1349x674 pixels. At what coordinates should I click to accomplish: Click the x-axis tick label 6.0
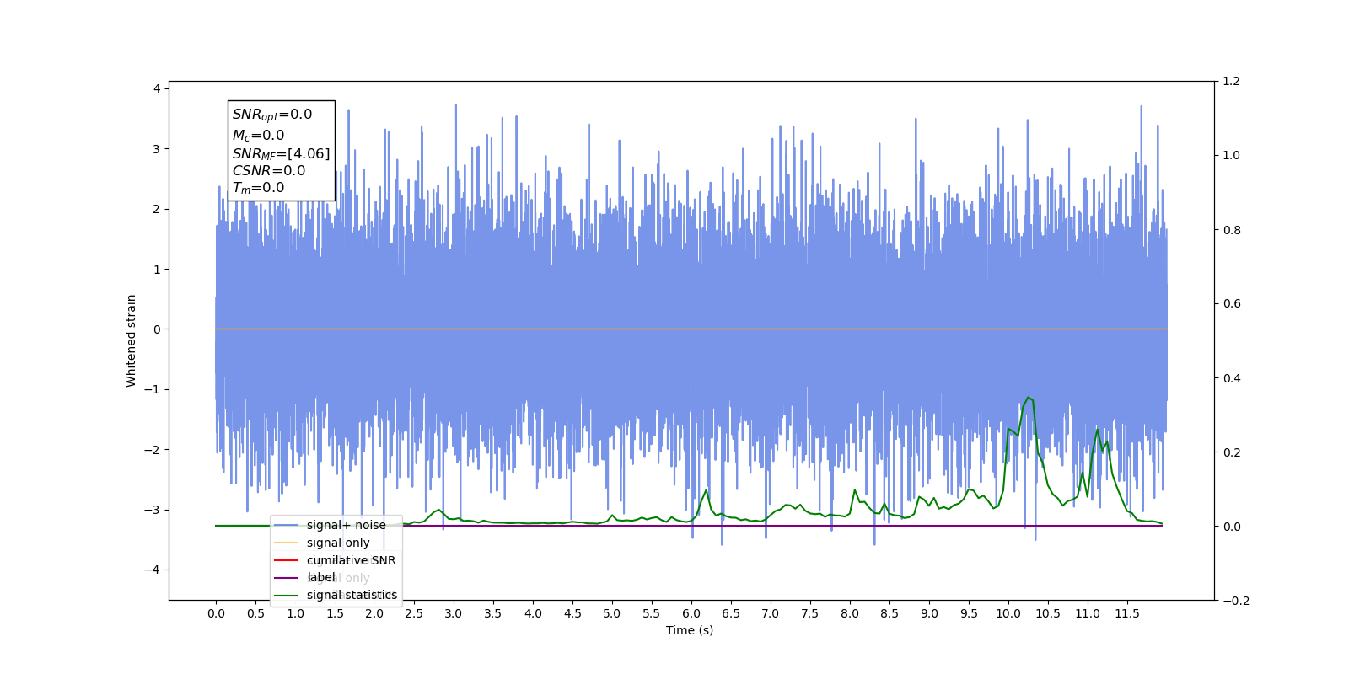click(x=691, y=613)
